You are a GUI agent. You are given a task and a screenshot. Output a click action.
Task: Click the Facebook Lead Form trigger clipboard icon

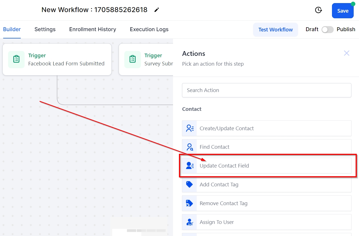pos(16,59)
